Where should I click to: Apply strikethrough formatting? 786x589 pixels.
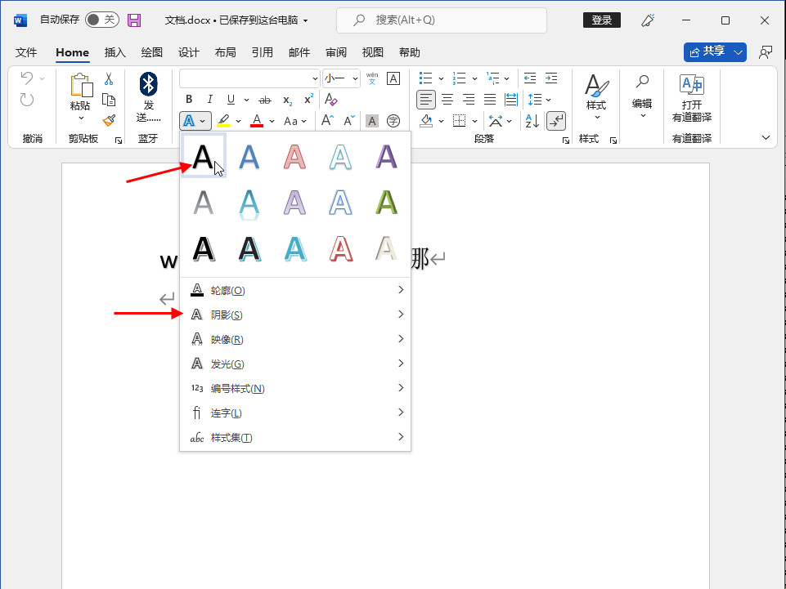coord(265,100)
